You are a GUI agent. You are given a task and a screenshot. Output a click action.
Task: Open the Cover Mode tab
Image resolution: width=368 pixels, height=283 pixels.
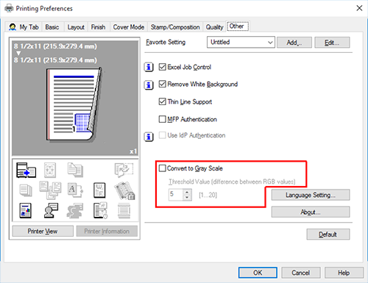[129, 27]
